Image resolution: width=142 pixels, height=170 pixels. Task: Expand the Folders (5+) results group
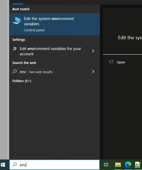[22, 81]
